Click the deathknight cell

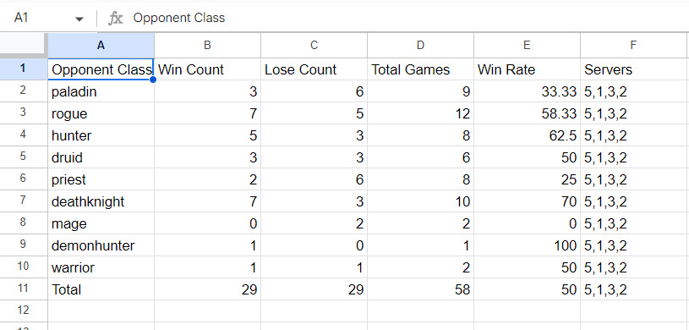coord(101,201)
